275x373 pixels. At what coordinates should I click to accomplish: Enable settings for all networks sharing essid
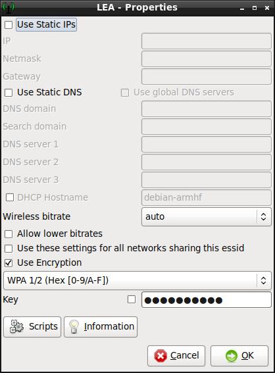coord(9,249)
